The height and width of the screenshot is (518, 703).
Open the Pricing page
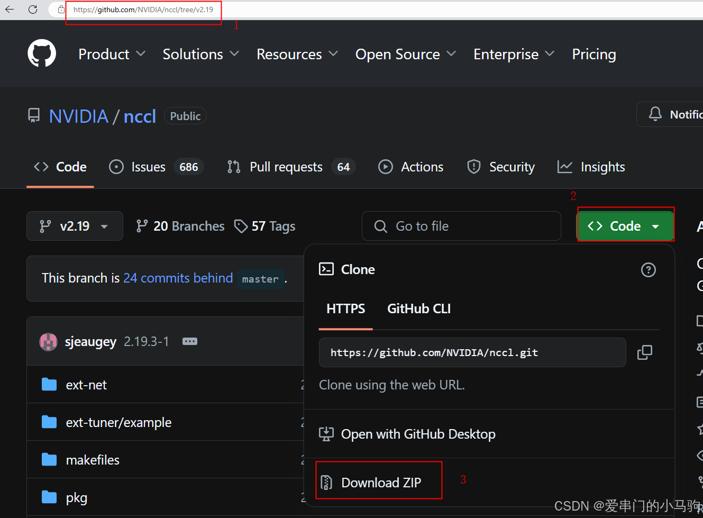click(594, 54)
